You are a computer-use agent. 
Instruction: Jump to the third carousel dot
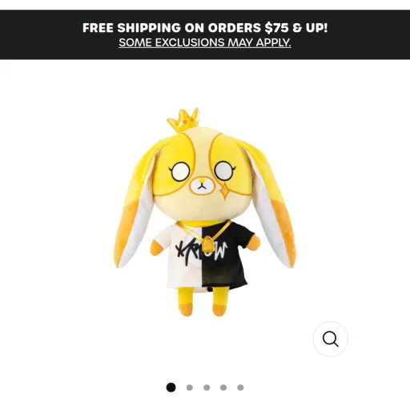click(207, 388)
